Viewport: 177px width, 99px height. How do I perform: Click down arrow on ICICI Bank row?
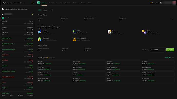pyautogui.click(x=32, y=62)
